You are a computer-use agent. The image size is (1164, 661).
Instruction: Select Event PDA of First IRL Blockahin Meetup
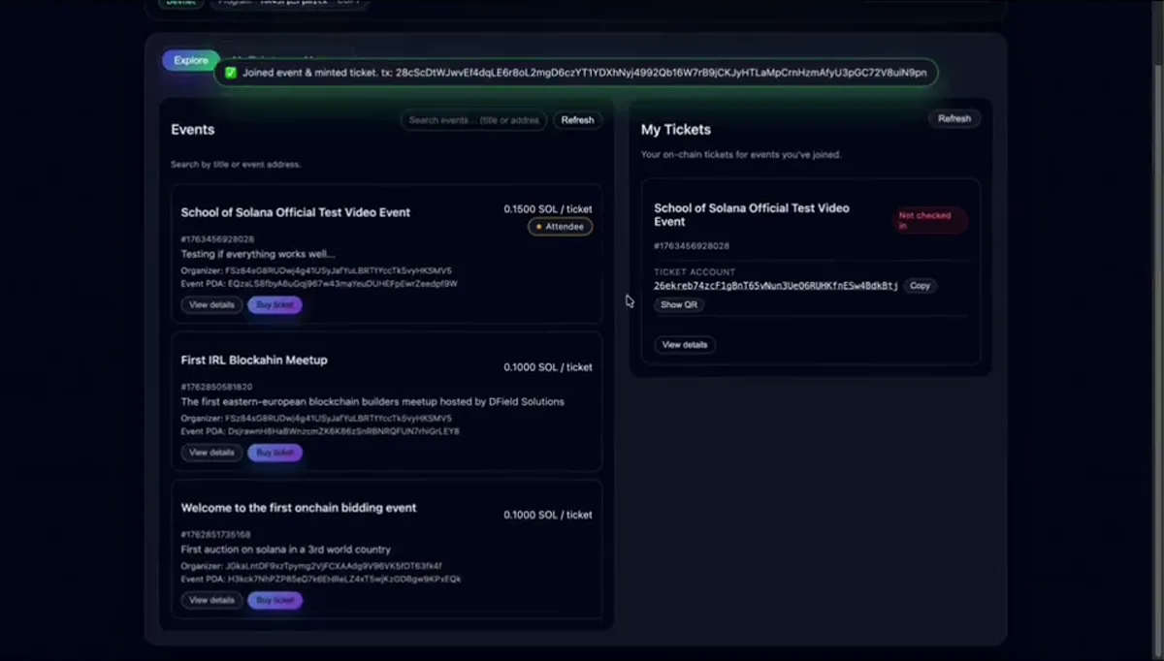[343, 431]
